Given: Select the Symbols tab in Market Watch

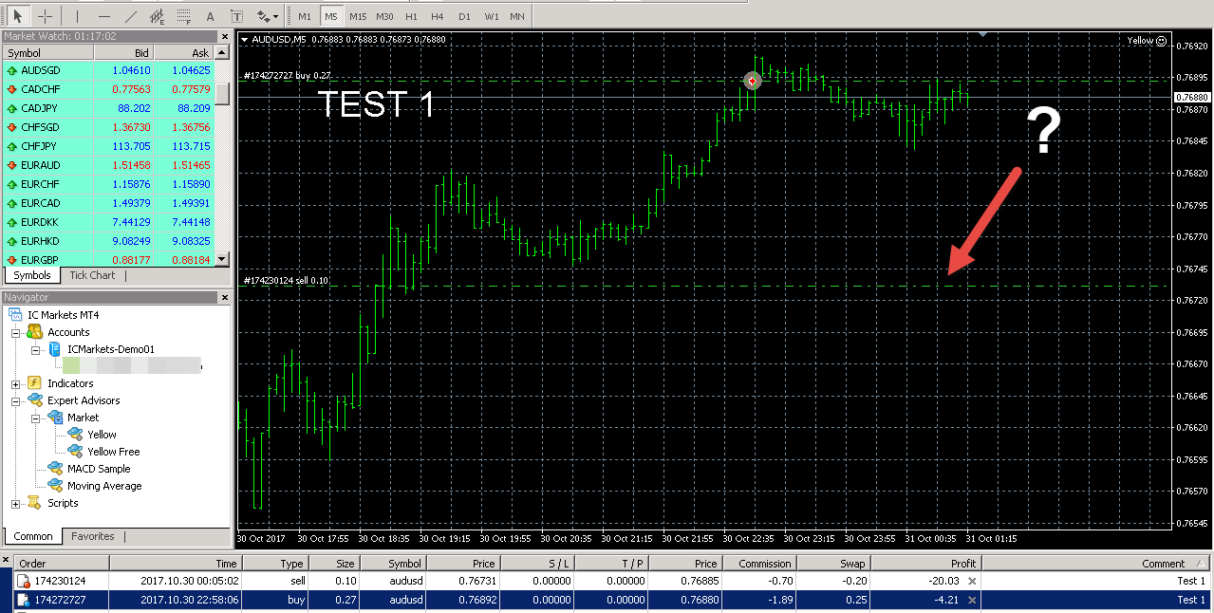Looking at the screenshot, I should [x=31, y=275].
